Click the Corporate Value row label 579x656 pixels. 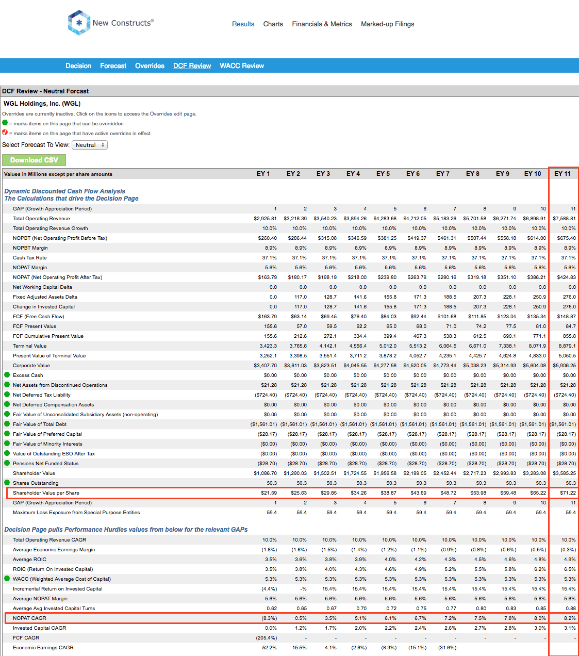click(31, 365)
